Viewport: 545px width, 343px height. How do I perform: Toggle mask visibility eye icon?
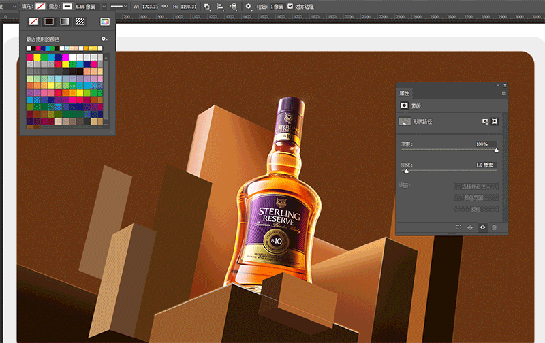(x=482, y=227)
